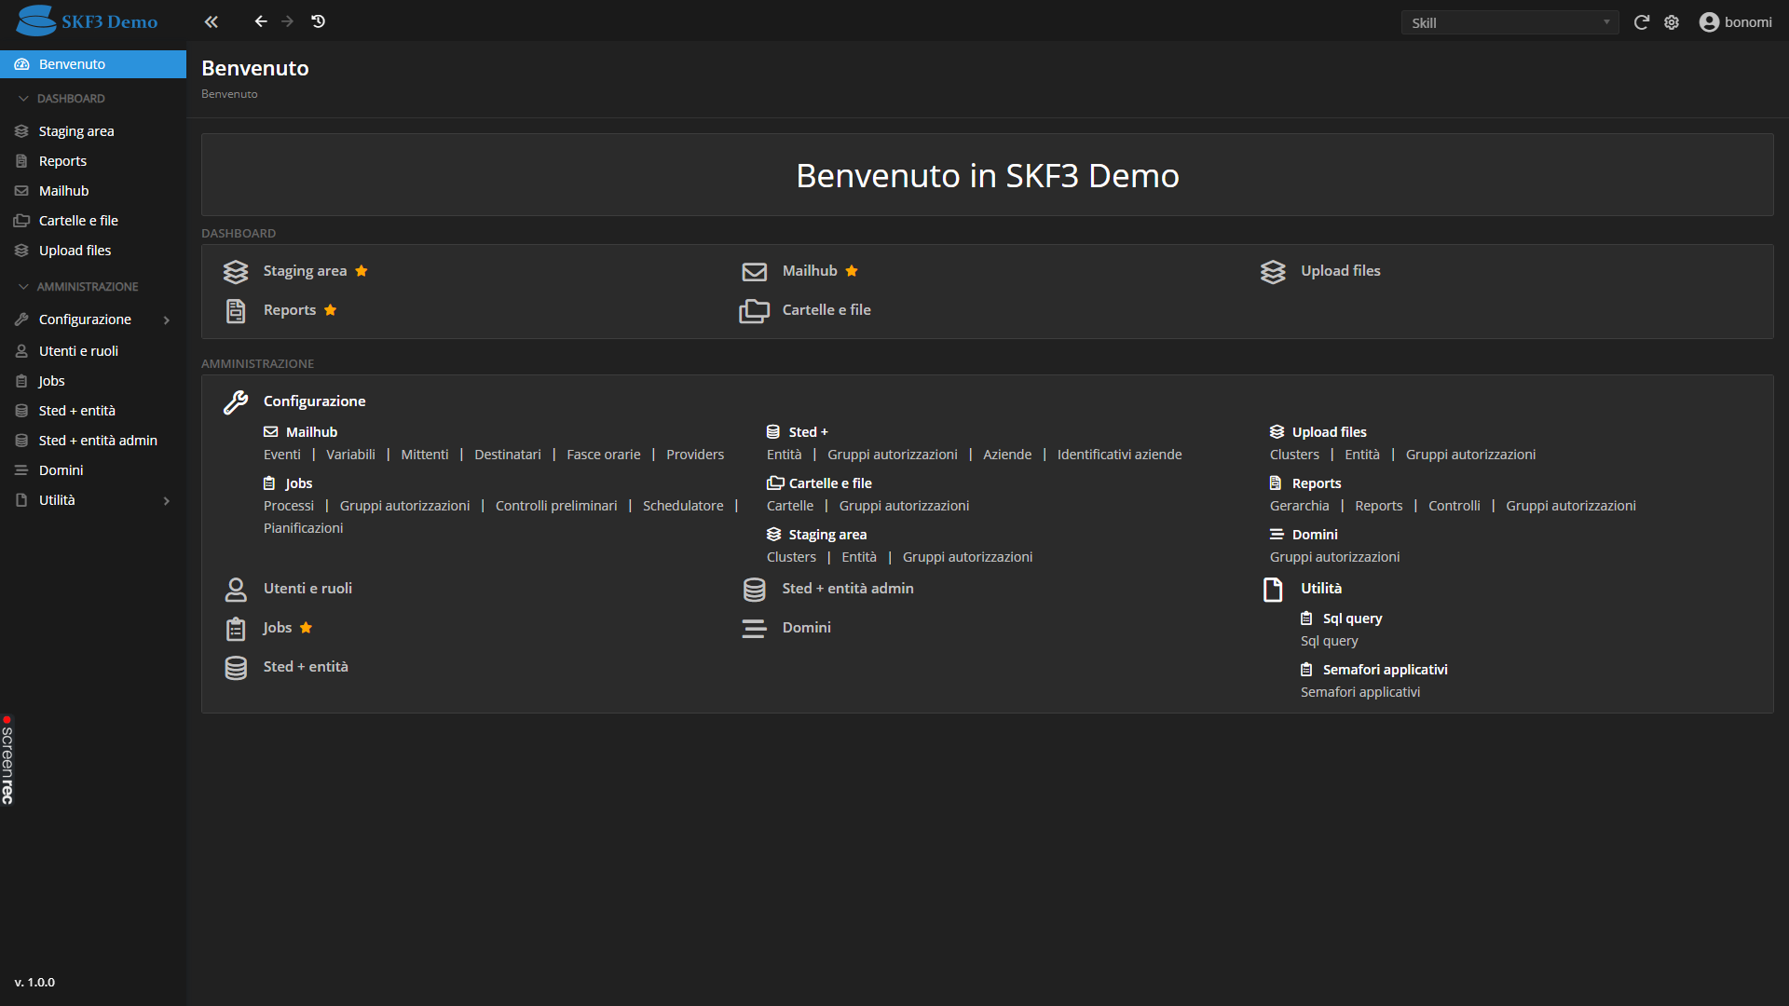Open Controlli link under Reports
Viewport: 1789px width, 1006px height.
coord(1454,506)
